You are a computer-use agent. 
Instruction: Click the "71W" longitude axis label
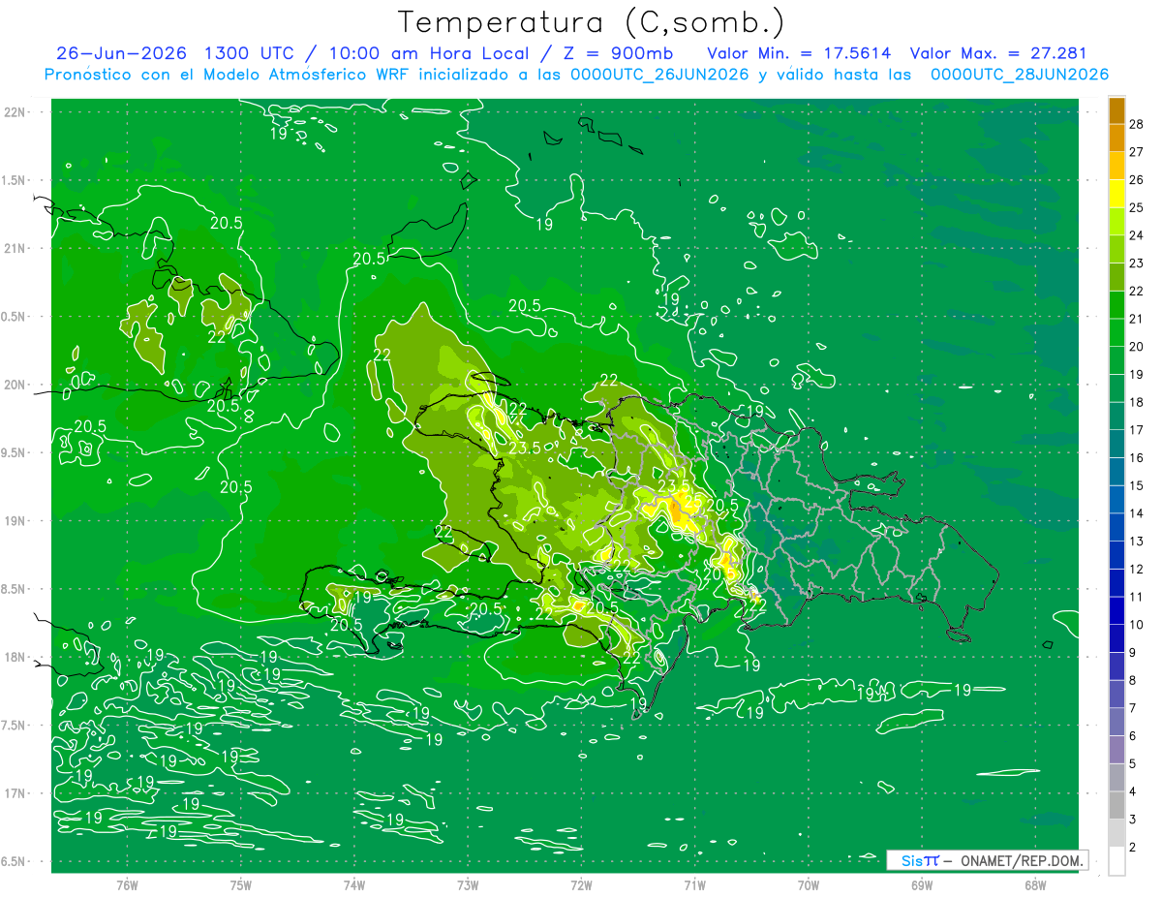click(x=694, y=884)
